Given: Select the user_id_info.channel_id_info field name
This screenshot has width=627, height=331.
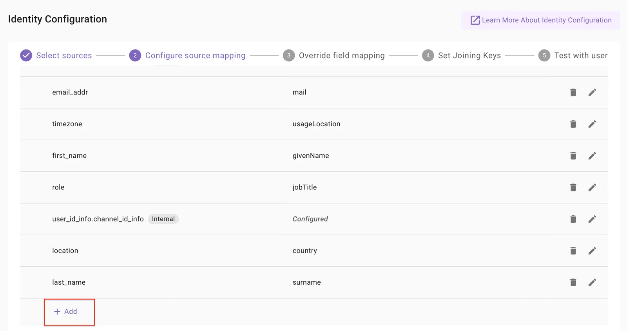Looking at the screenshot, I should (98, 219).
